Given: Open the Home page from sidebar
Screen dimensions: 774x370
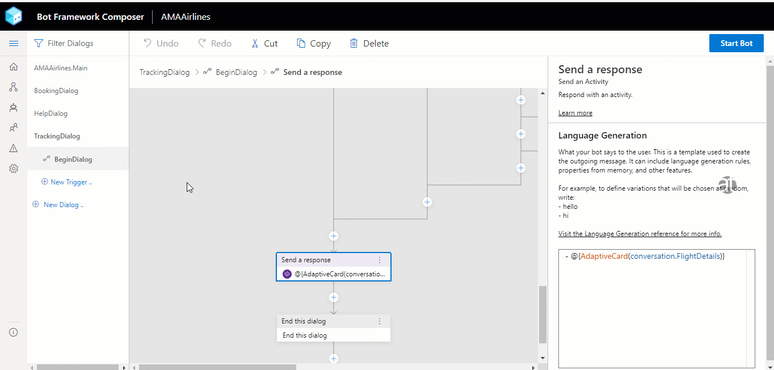Looking at the screenshot, I should 14,67.
